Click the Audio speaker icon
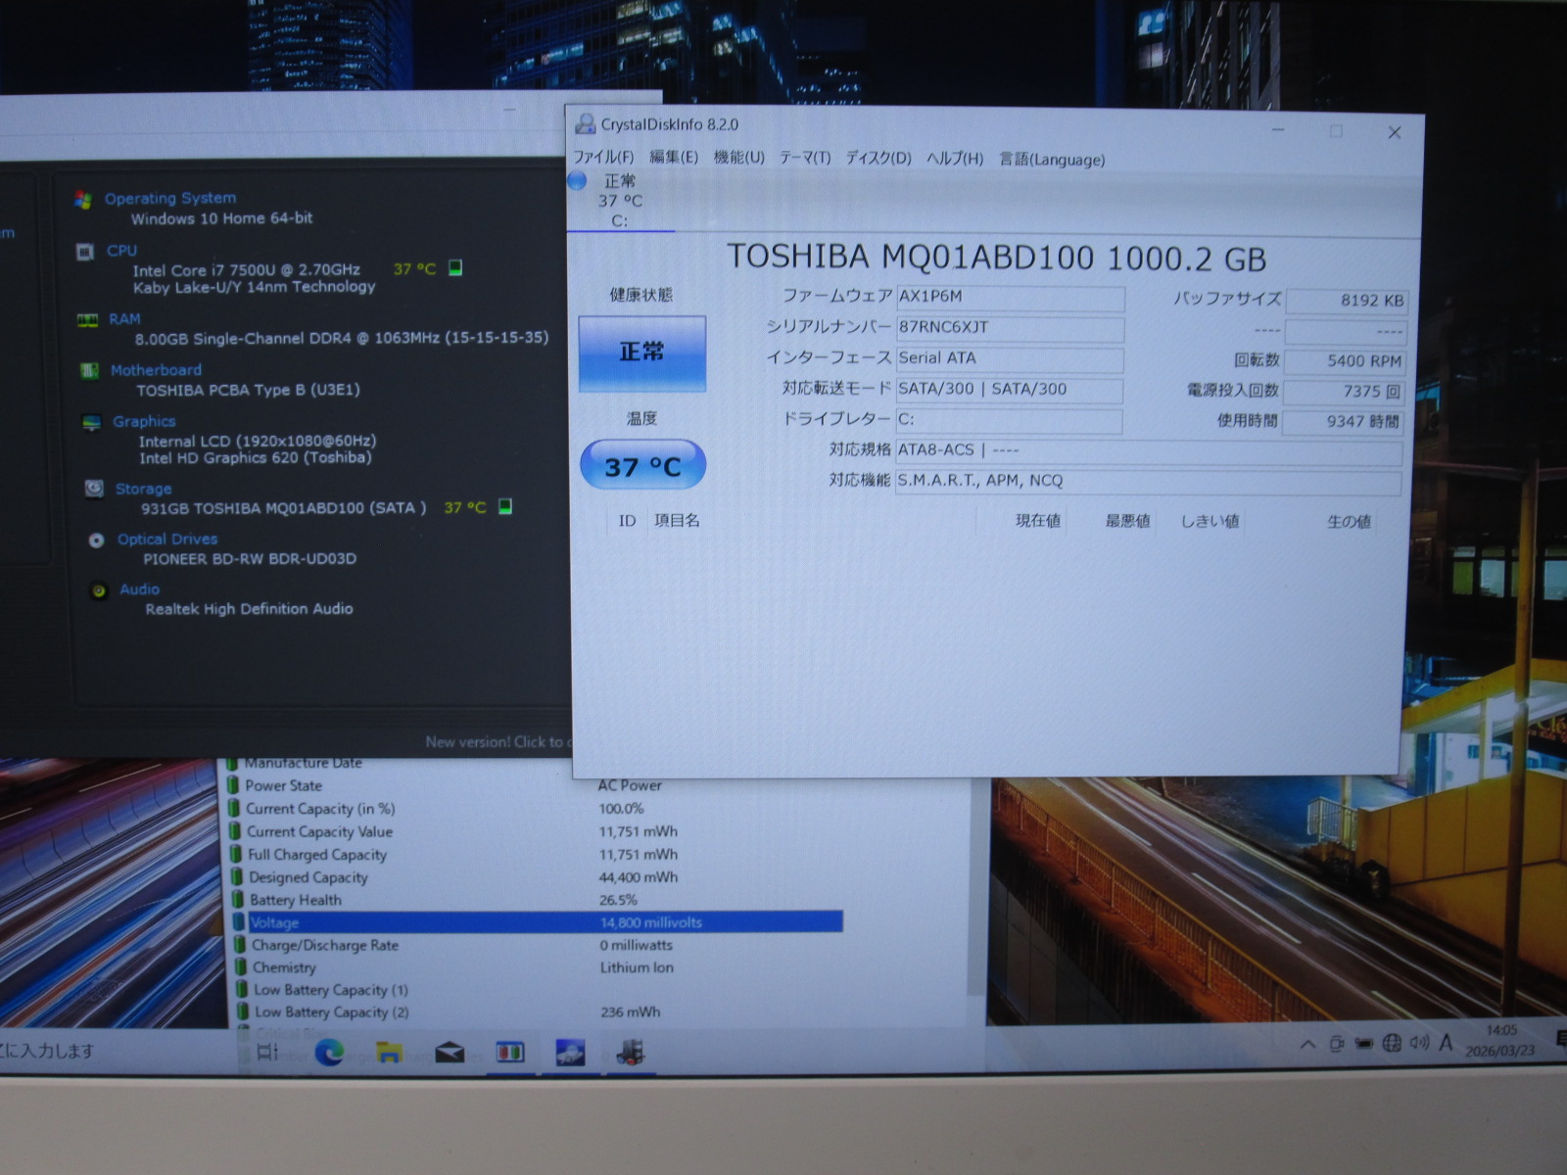The height and width of the screenshot is (1175, 1567). (99, 590)
